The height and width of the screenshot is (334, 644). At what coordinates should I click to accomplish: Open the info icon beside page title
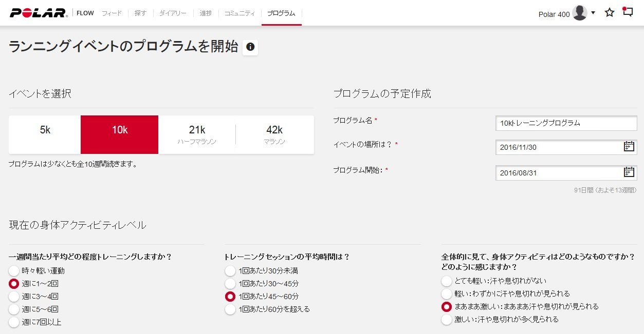(x=250, y=47)
